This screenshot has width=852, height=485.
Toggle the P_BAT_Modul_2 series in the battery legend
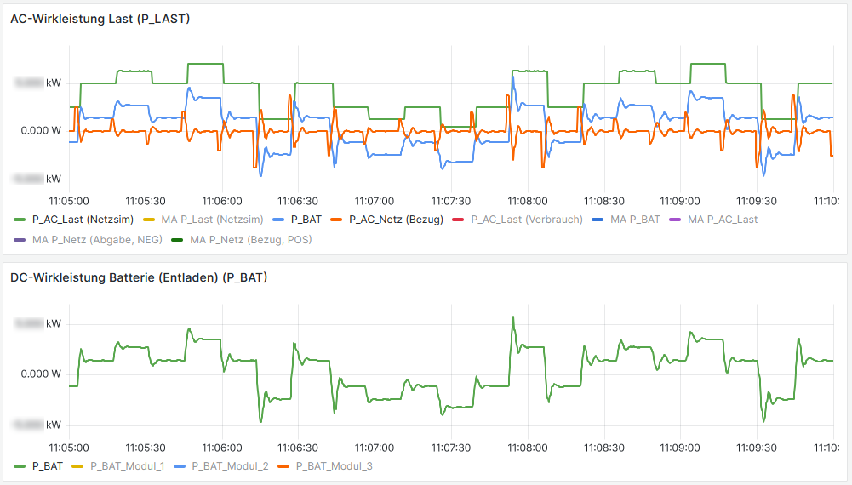(230, 466)
